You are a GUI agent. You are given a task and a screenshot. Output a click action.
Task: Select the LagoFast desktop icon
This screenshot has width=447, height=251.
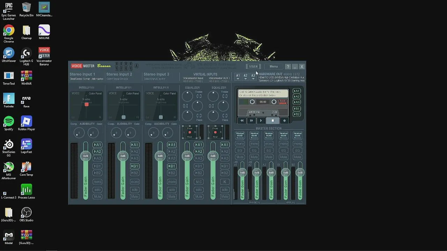click(x=27, y=146)
